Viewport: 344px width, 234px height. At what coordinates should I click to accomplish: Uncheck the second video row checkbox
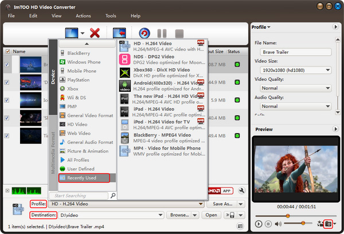click(7, 83)
